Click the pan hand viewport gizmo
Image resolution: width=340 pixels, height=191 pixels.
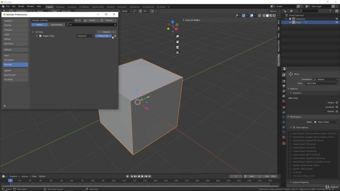click(x=177, y=42)
